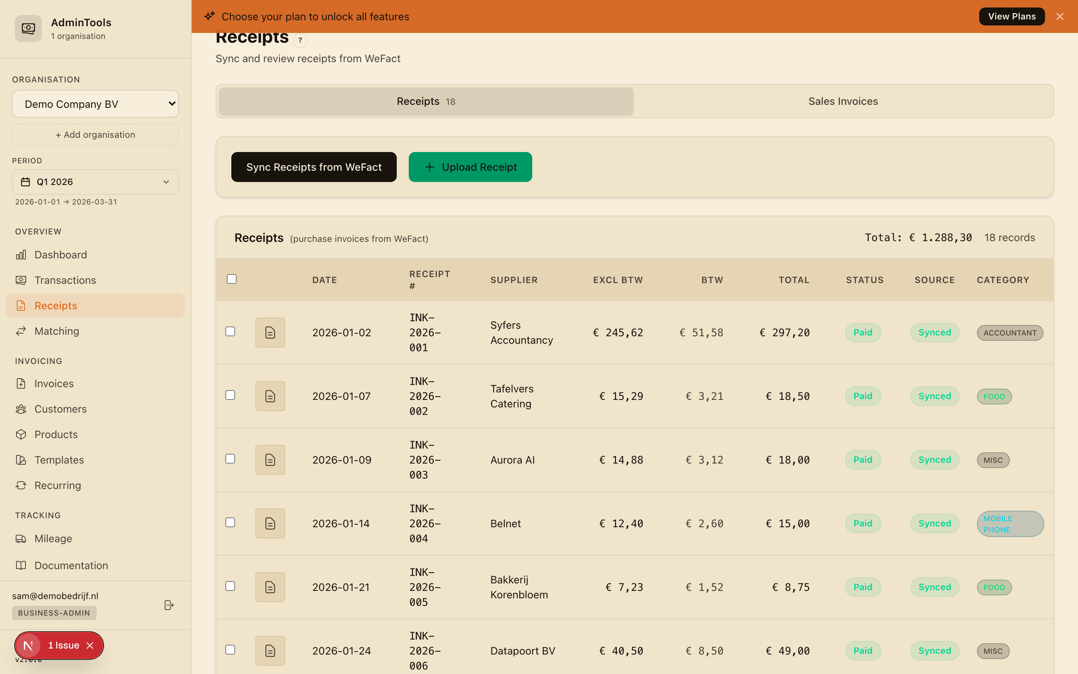Click the MOBILE PHONE category tag
Viewport: 1078px width, 674px height.
tap(1010, 524)
